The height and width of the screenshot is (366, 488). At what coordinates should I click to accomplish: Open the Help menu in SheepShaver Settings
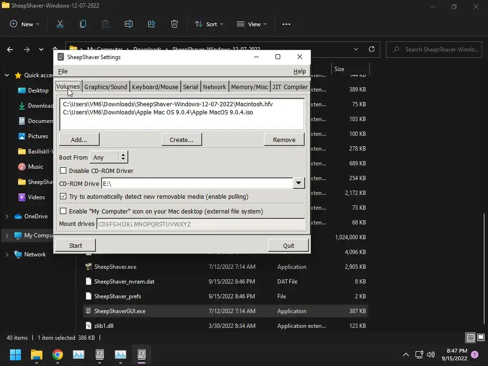click(299, 71)
